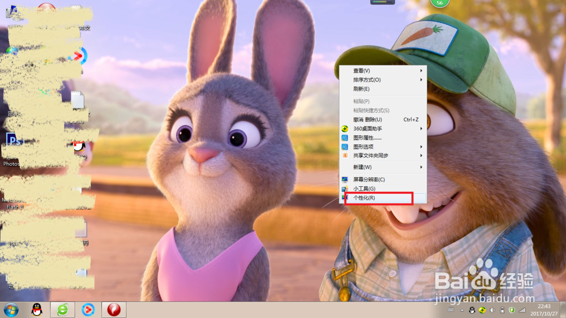Viewport: 566px width, 318px height.
Task: Choose 撤消 删除(U) Ctrl+Z
Action: click(383, 119)
